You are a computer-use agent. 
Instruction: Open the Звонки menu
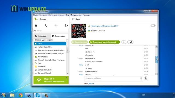[61, 15]
